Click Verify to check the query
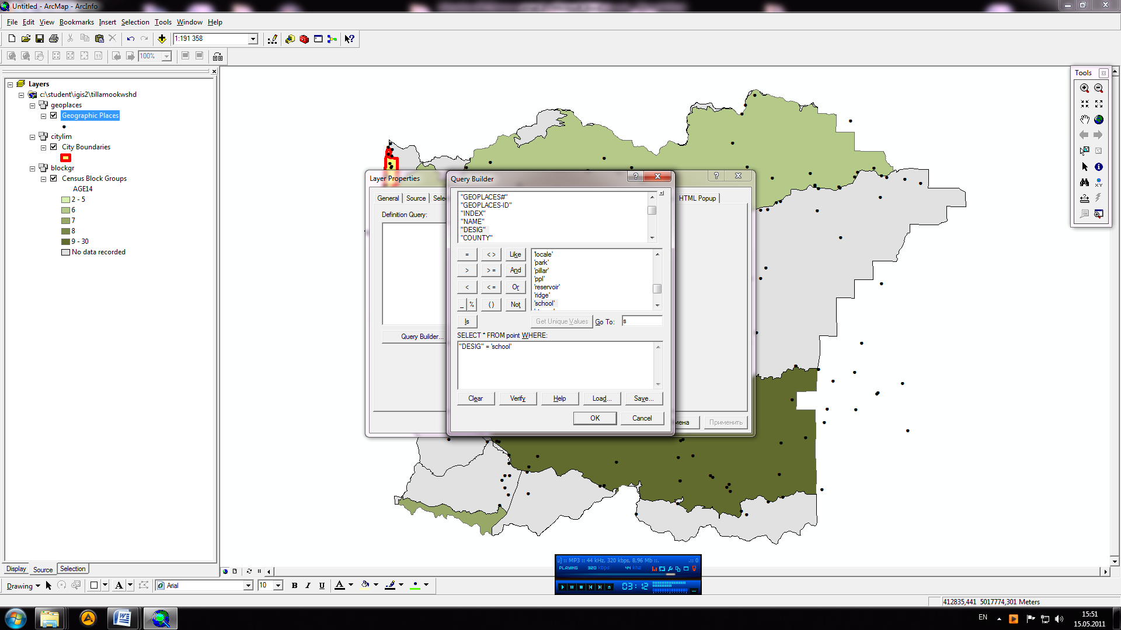 518,398
